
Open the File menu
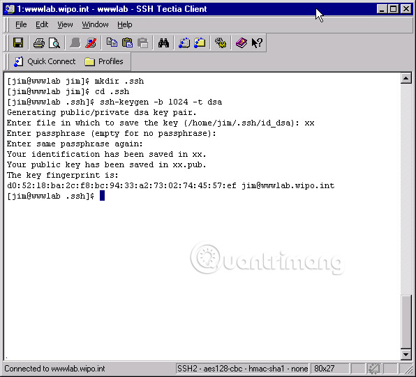[x=21, y=24]
